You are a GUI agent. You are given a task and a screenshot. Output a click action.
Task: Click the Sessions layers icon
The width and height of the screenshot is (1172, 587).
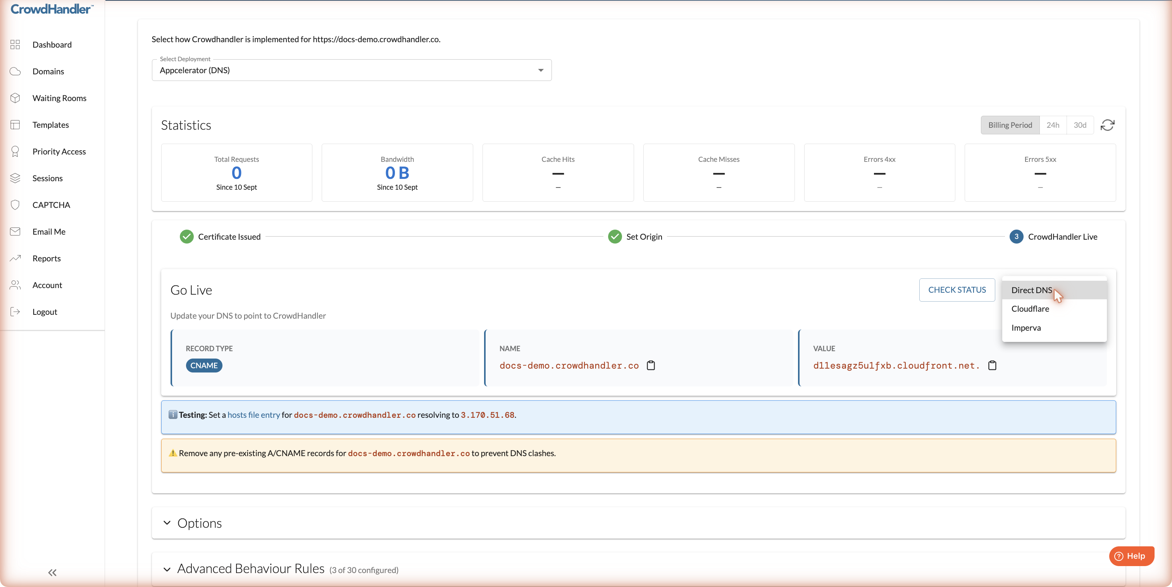[x=15, y=178]
